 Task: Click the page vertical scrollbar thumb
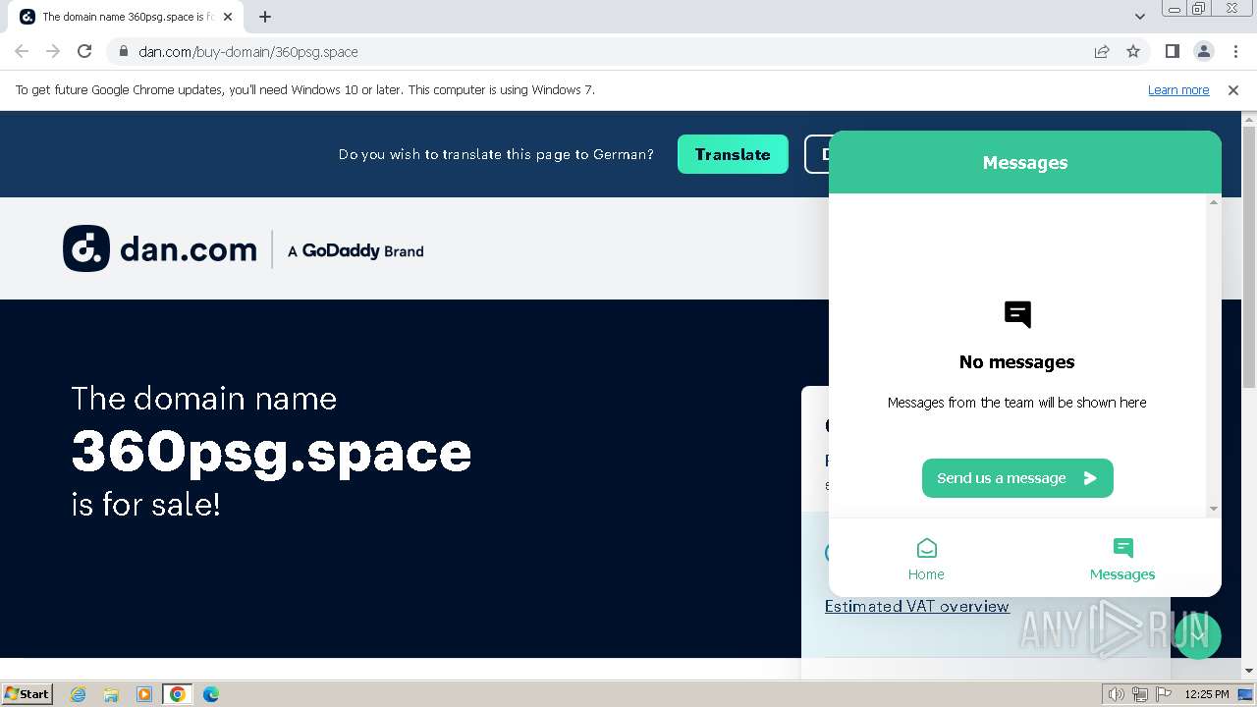pos(1249,257)
